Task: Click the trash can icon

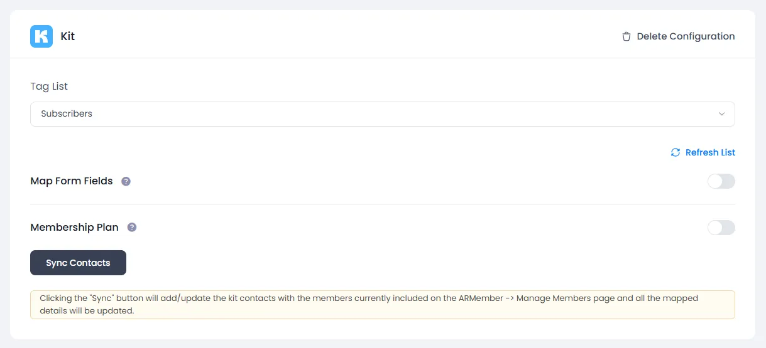Action: pyautogui.click(x=626, y=36)
